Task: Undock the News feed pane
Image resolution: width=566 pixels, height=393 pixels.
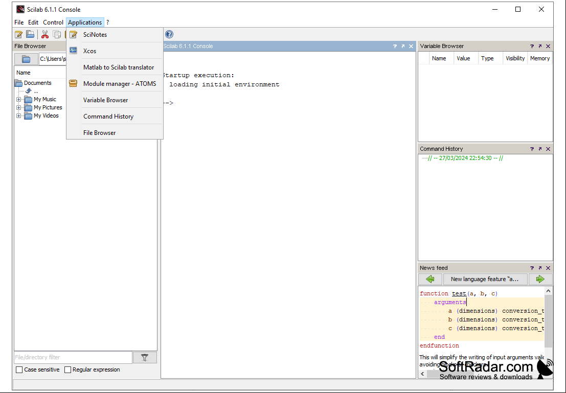Action: [x=540, y=268]
